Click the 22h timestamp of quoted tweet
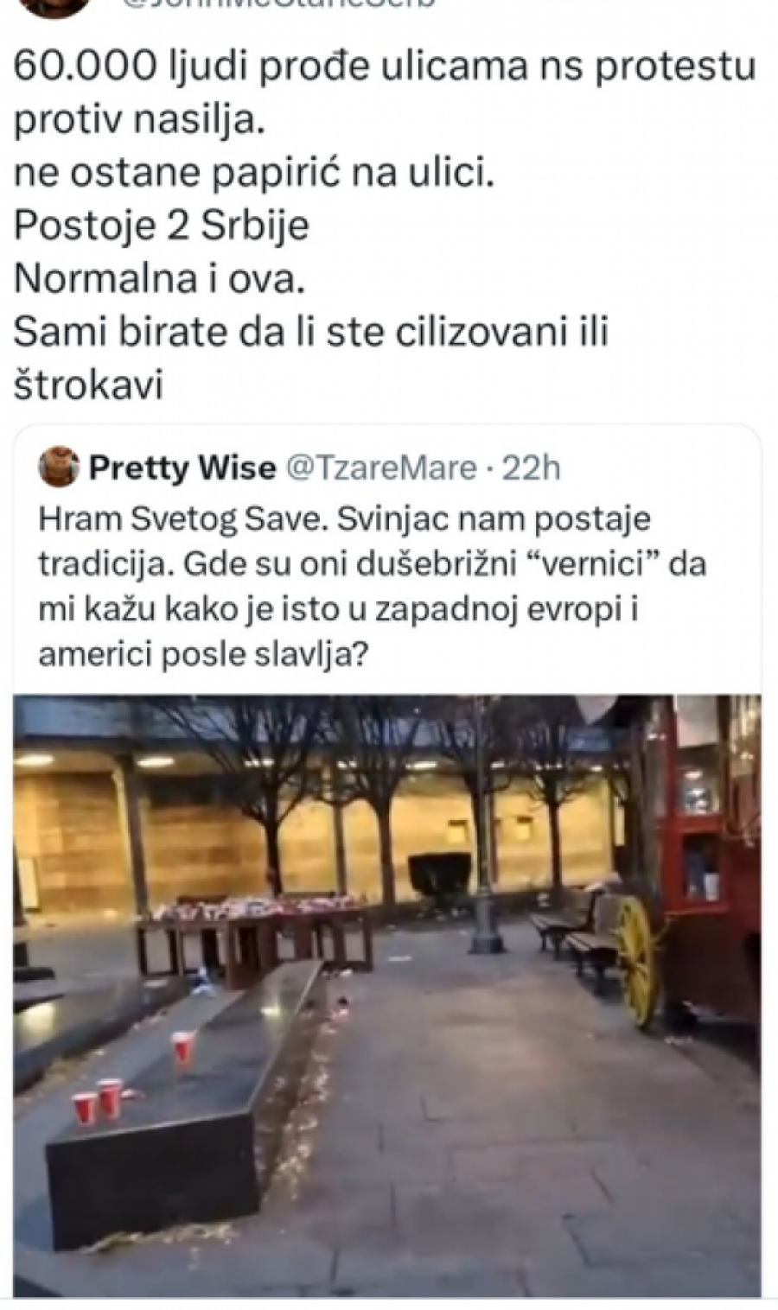The height and width of the screenshot is (1310, 778). pos(531,468)
